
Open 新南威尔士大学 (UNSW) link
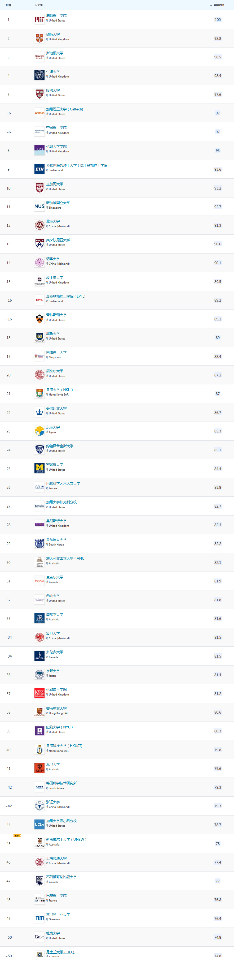(66, 839)
